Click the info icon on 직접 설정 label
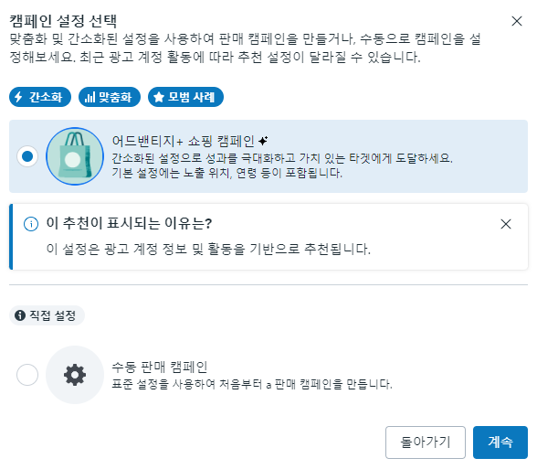The image size is (537, 469). coord(20,315)
